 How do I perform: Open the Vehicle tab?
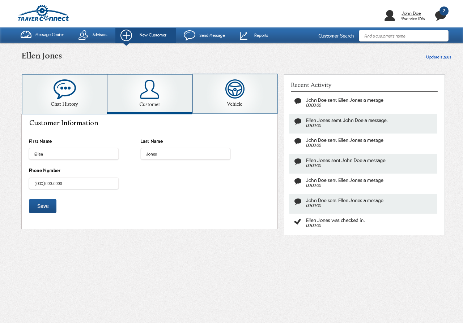tap(235, 94)
